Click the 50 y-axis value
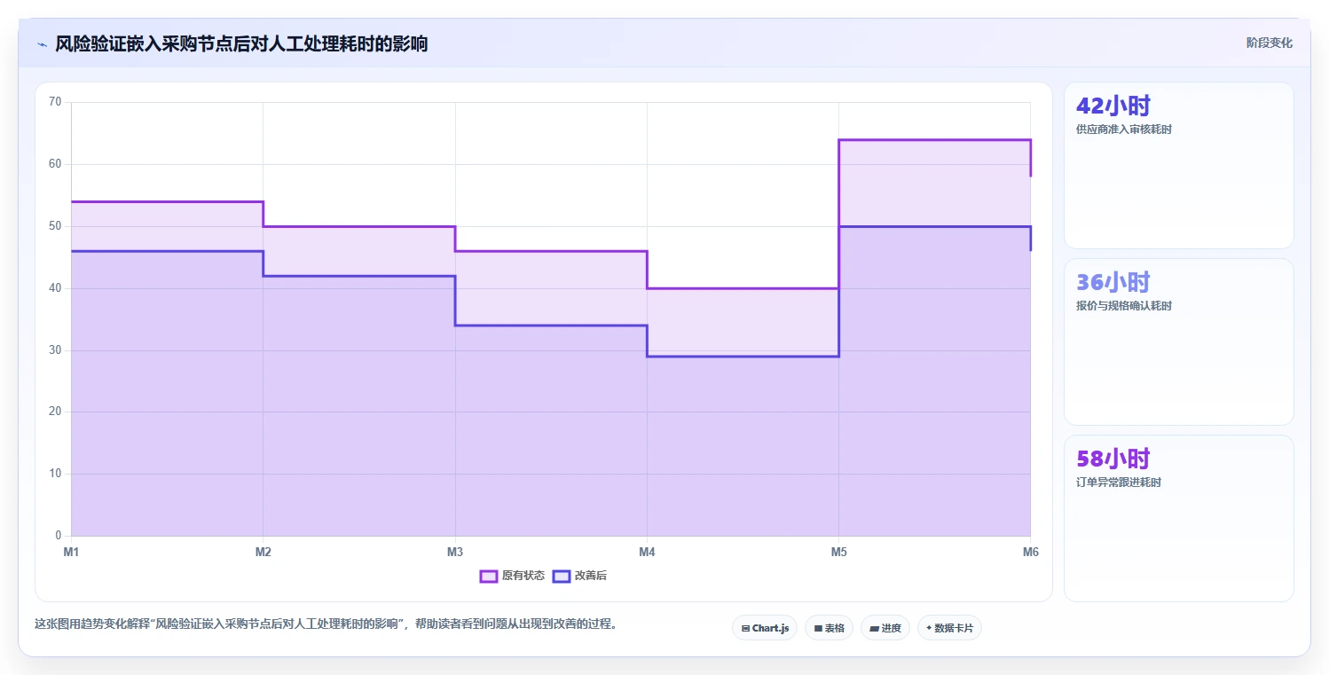 click(55, 226)
